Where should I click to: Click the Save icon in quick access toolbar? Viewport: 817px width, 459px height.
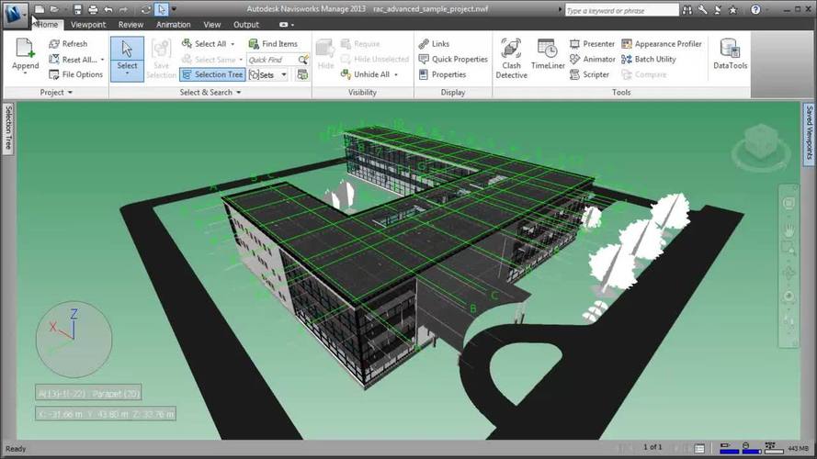[x=77, y=9]
